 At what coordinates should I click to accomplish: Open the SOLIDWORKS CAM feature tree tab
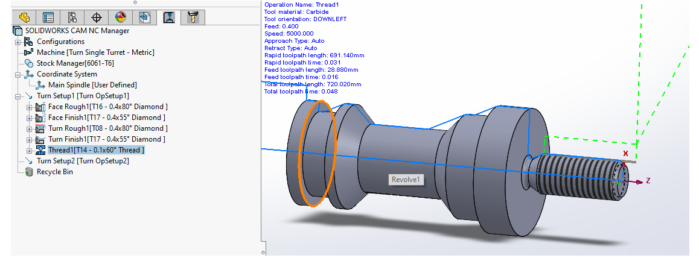click(x=144, y=17)
